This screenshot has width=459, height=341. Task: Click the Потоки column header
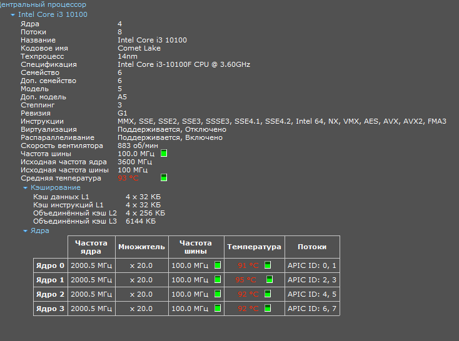point(312,247)
